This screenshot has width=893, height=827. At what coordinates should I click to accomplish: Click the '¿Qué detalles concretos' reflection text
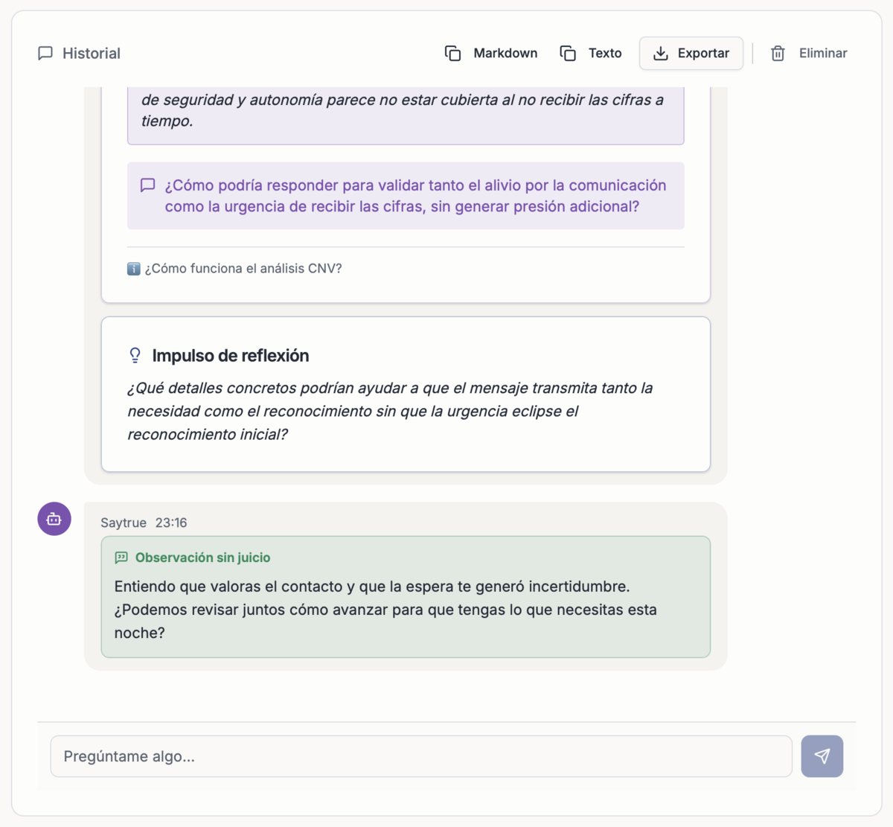[x=390, y=411]
